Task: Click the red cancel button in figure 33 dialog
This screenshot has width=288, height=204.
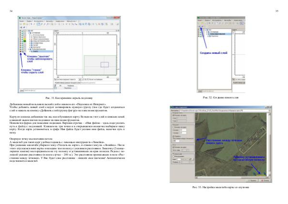Action: coord(265,180)
